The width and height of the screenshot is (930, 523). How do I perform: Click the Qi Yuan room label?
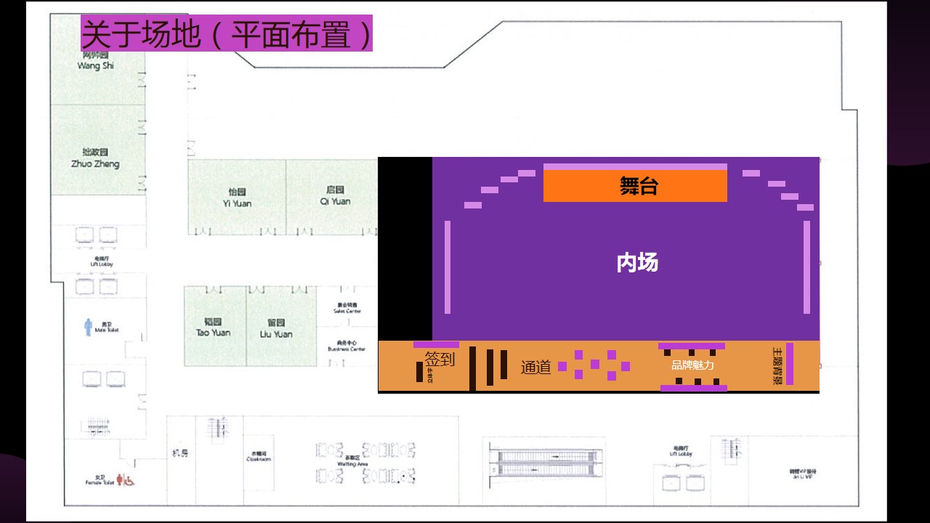335,196
